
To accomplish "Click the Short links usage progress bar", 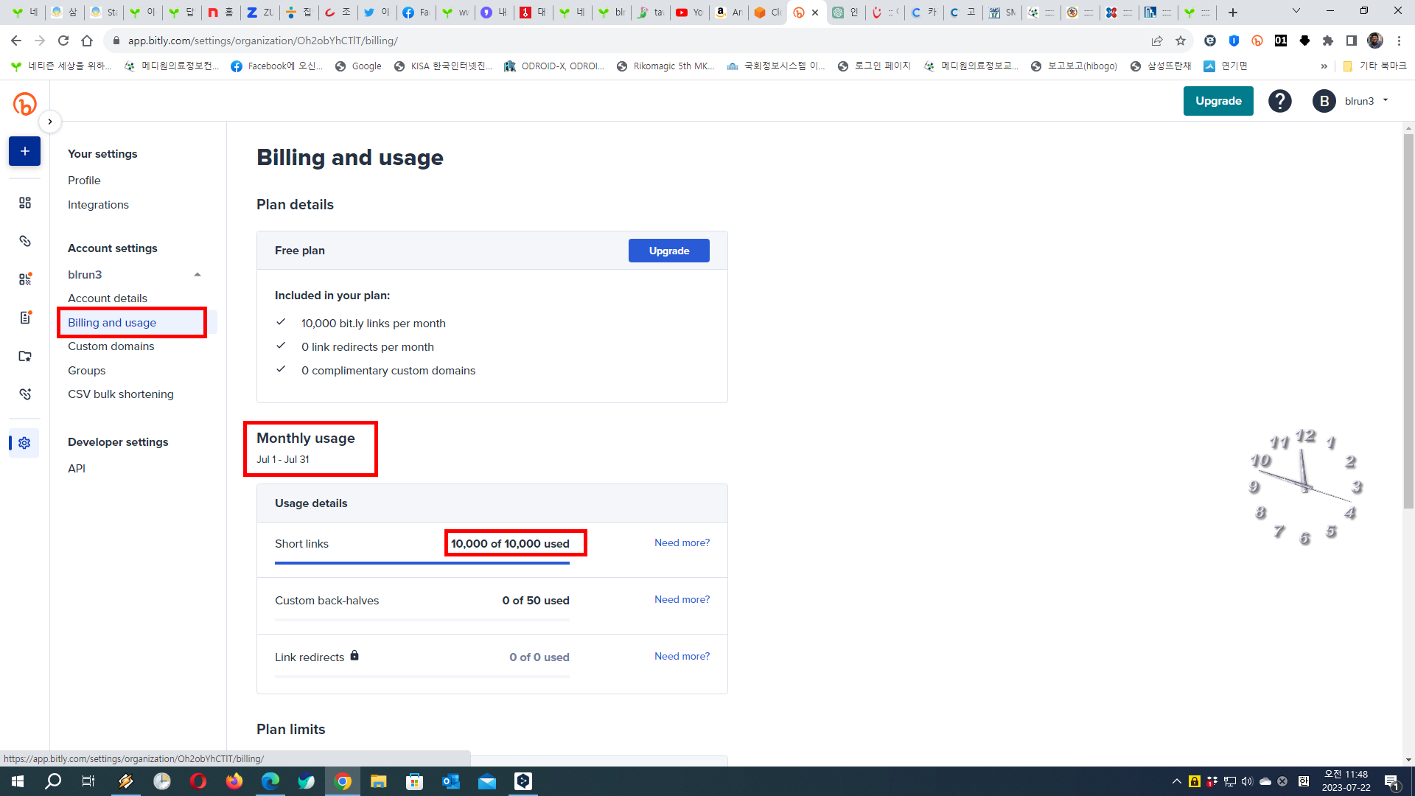I will pyautogui.click(x=422, y=563).
